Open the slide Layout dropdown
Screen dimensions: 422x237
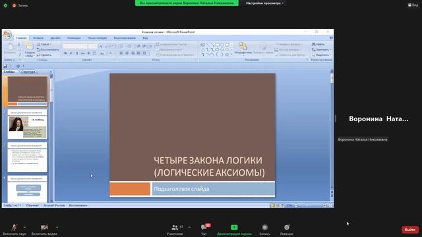(x=44, y=44)
